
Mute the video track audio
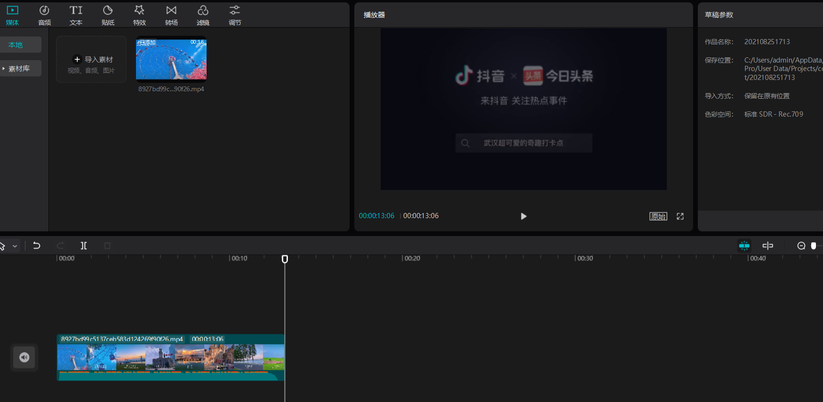click(x=24, y=357)
